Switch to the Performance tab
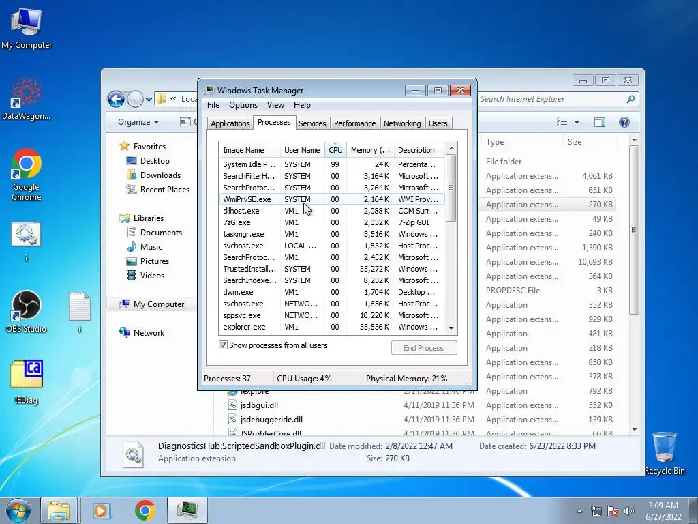Image resolution: width=698 pixels, height=524 pixels. click(354, 123)
